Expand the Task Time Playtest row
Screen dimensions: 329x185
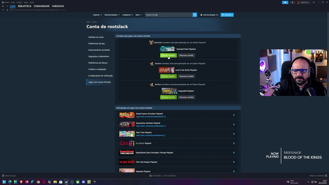234,134
